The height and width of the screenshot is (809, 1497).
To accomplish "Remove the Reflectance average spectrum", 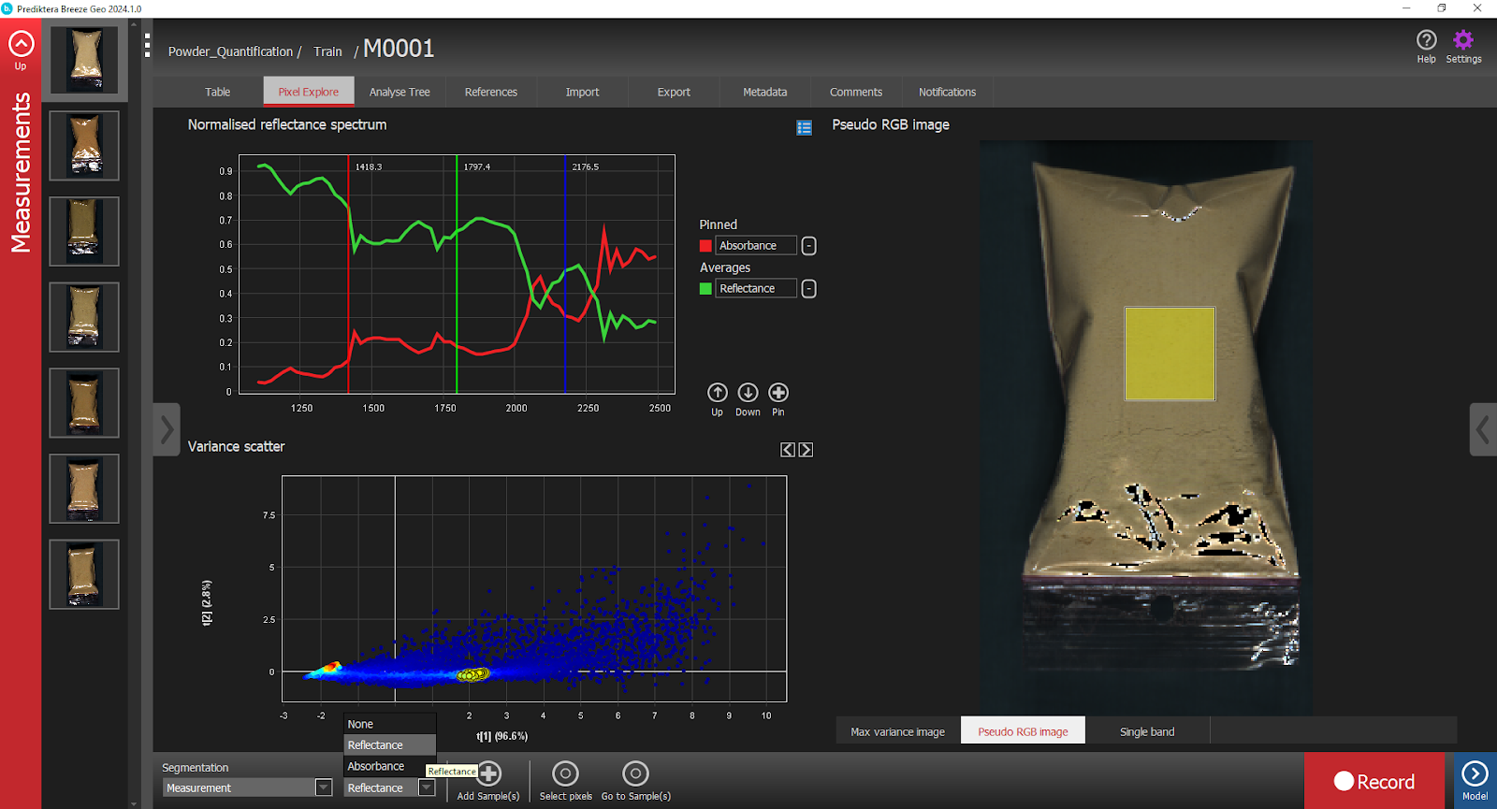I will (x=809, y=289).
